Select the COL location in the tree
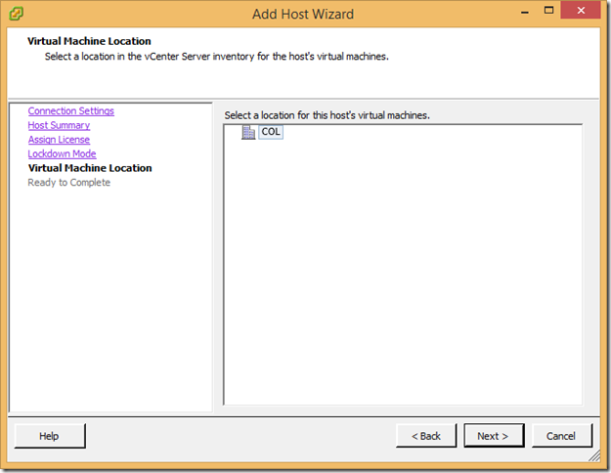The width and height of the screenshot is (611, 473). tap(271, 132)
